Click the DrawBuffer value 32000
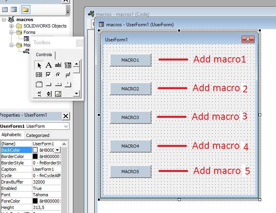276x213 pixels. click(46, 182)
